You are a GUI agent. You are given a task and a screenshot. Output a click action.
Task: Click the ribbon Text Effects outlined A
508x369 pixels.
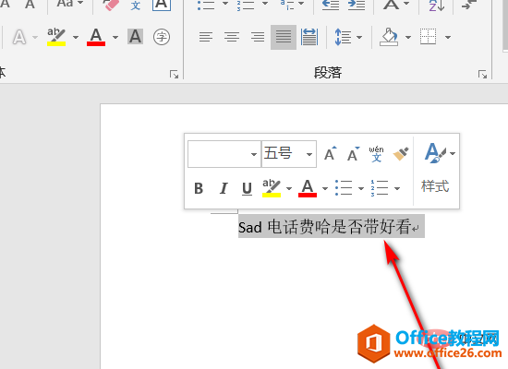(x=19, y=37)
